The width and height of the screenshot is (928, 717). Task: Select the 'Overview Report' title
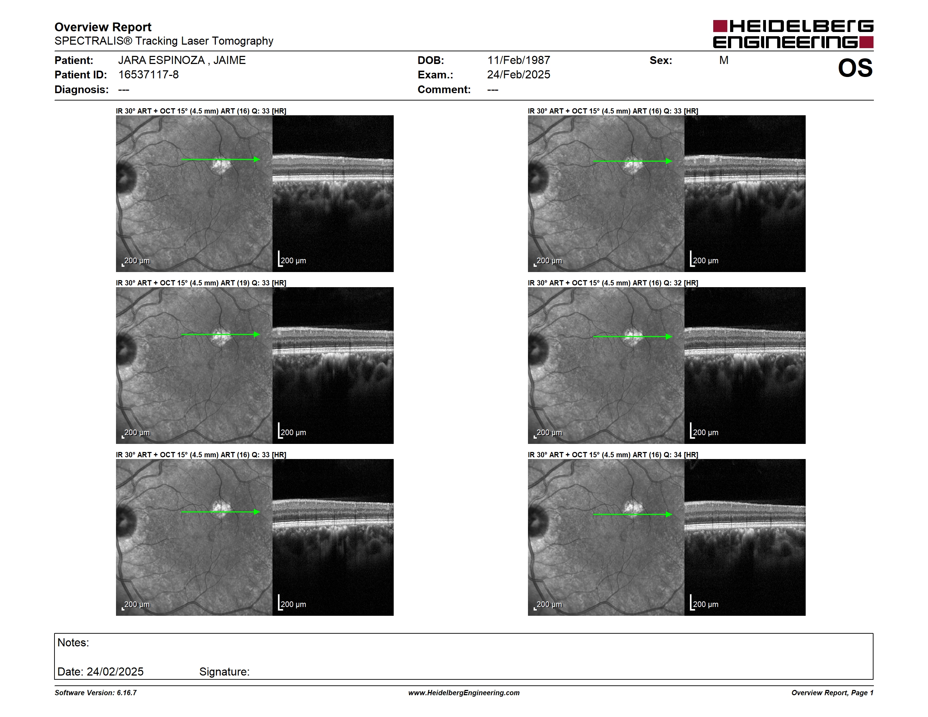click(x=103, y=27)
